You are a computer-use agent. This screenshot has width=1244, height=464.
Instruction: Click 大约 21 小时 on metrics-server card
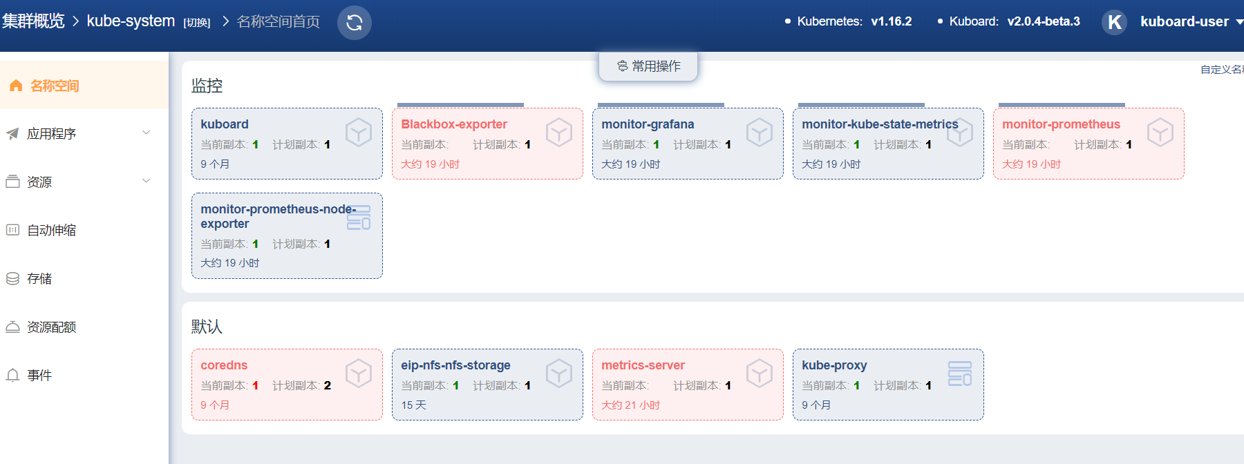coord(630,405)
